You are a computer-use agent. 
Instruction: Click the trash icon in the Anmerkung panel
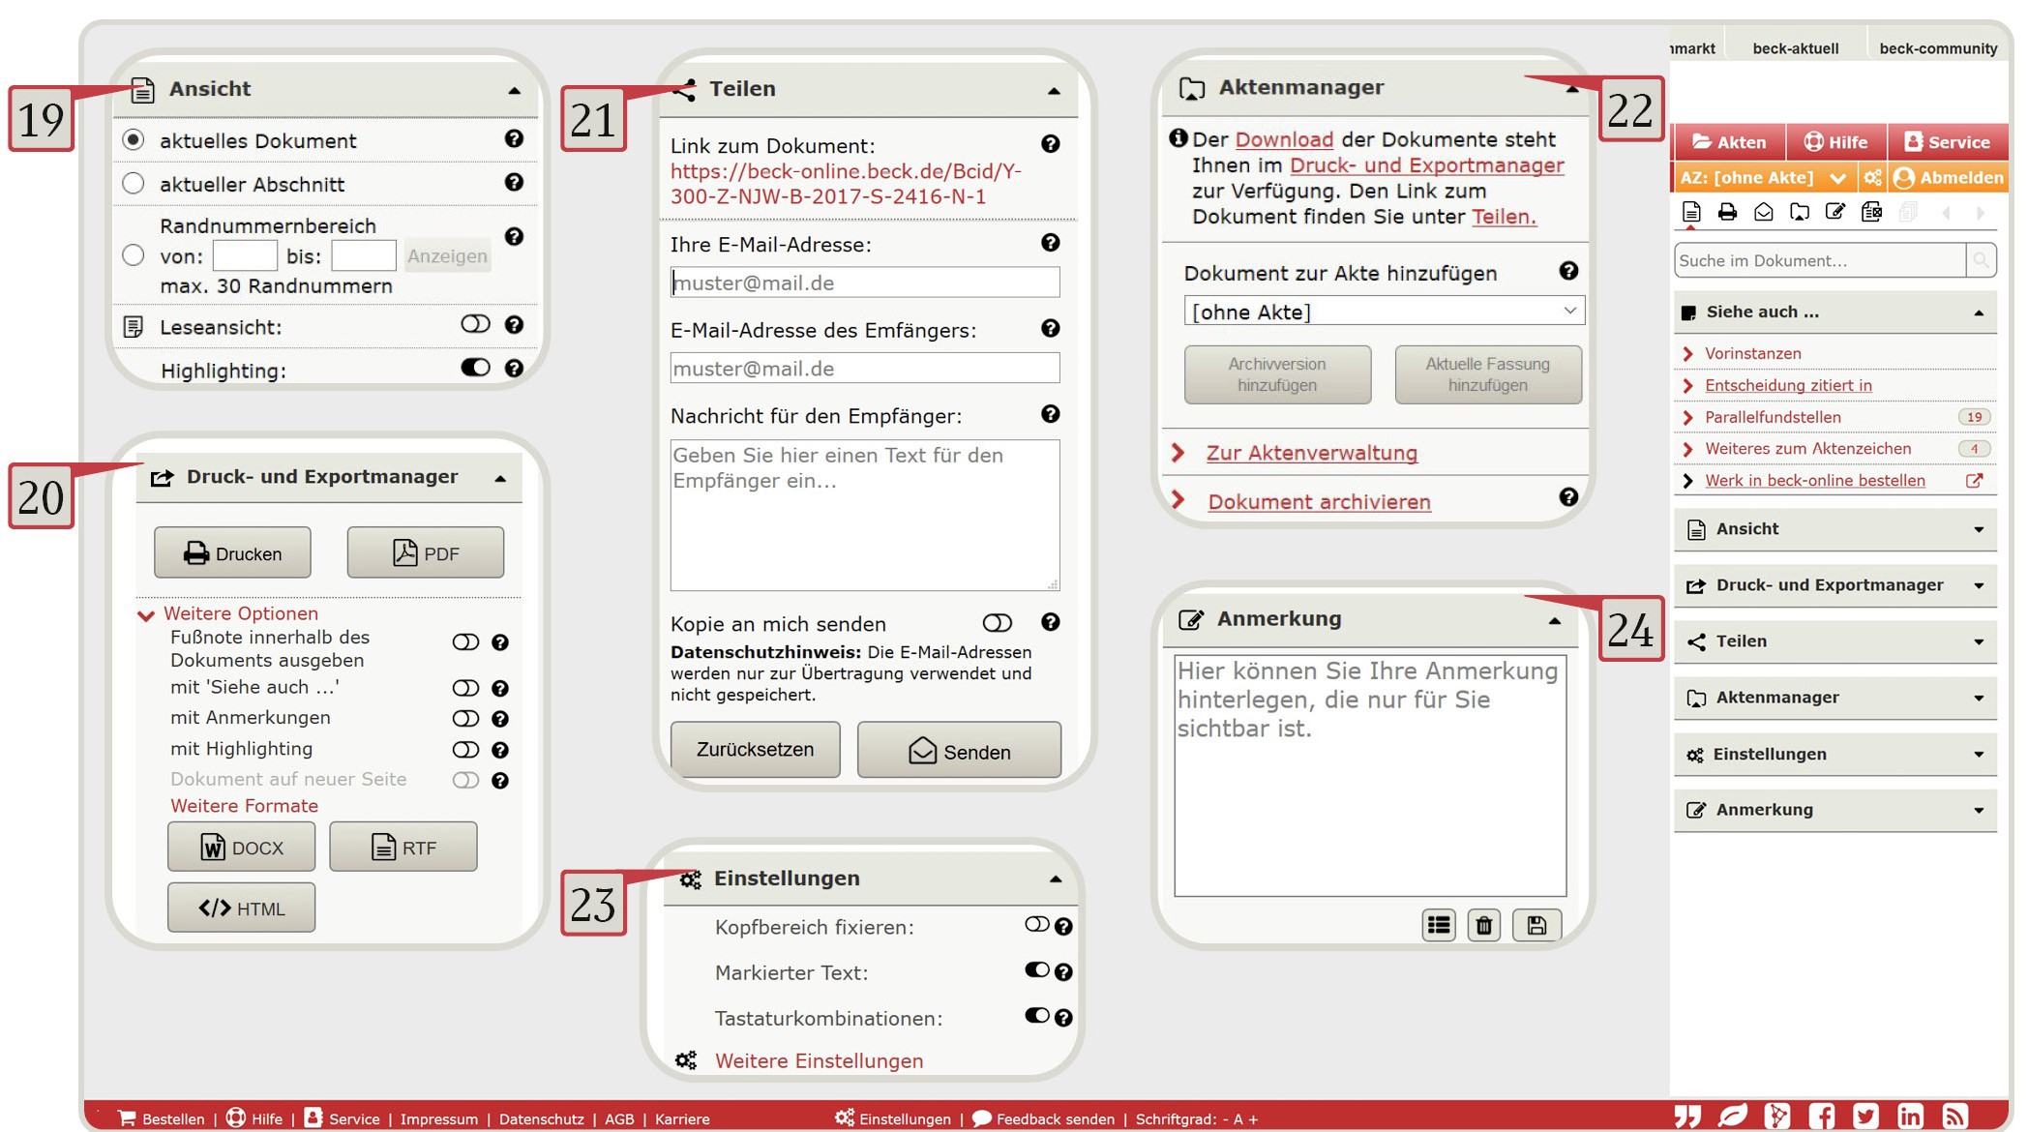1483,925
